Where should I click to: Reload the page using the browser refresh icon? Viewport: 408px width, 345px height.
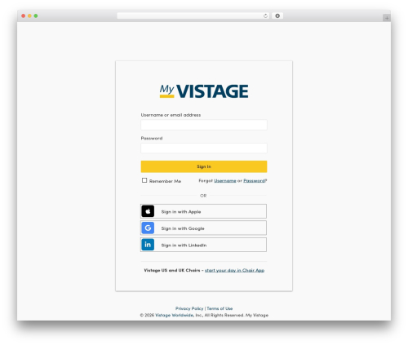tap(265, 15)
